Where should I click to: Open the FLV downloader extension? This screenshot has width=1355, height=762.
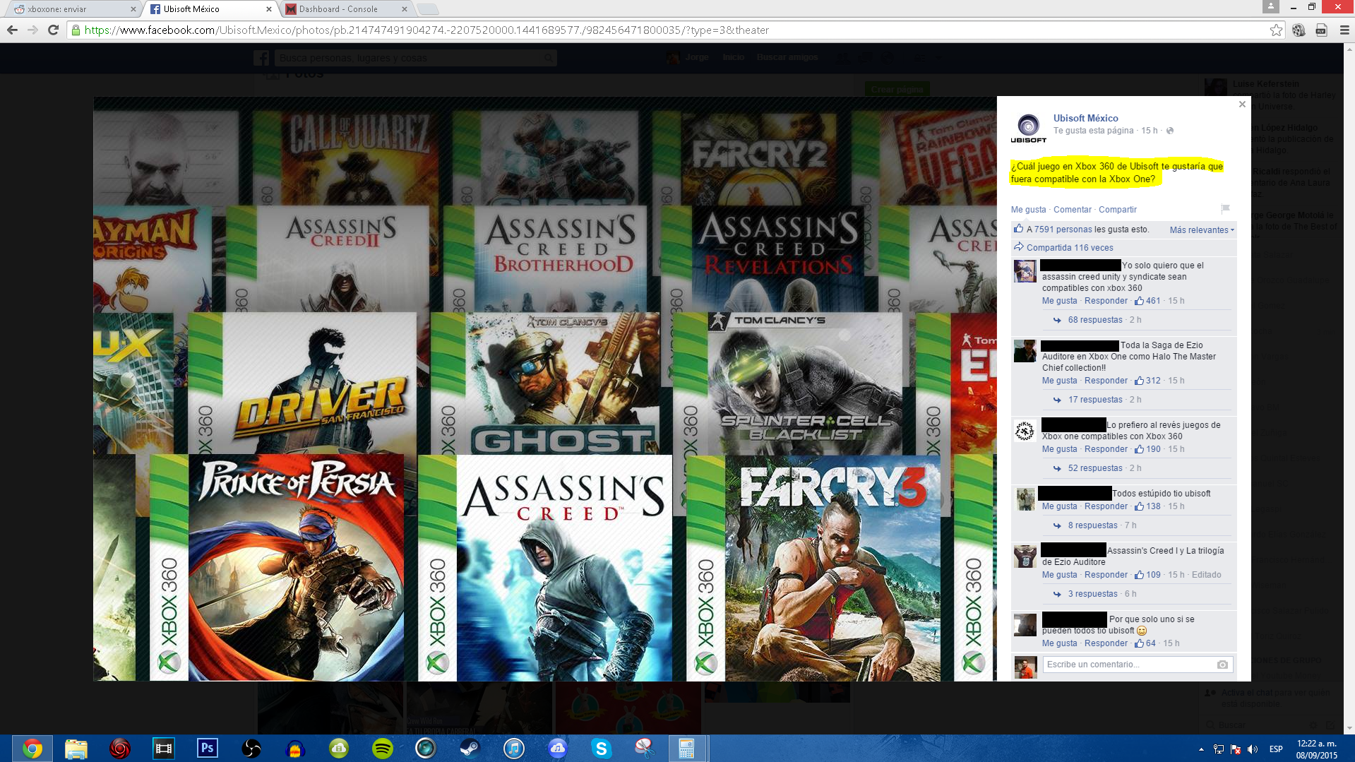click(x=1321, y=30)
